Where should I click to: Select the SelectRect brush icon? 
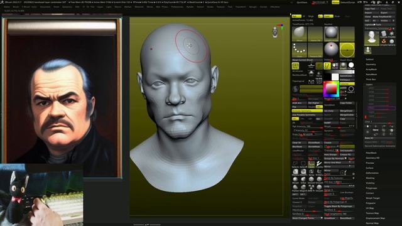pyautogui.click(x=303, y=164)
